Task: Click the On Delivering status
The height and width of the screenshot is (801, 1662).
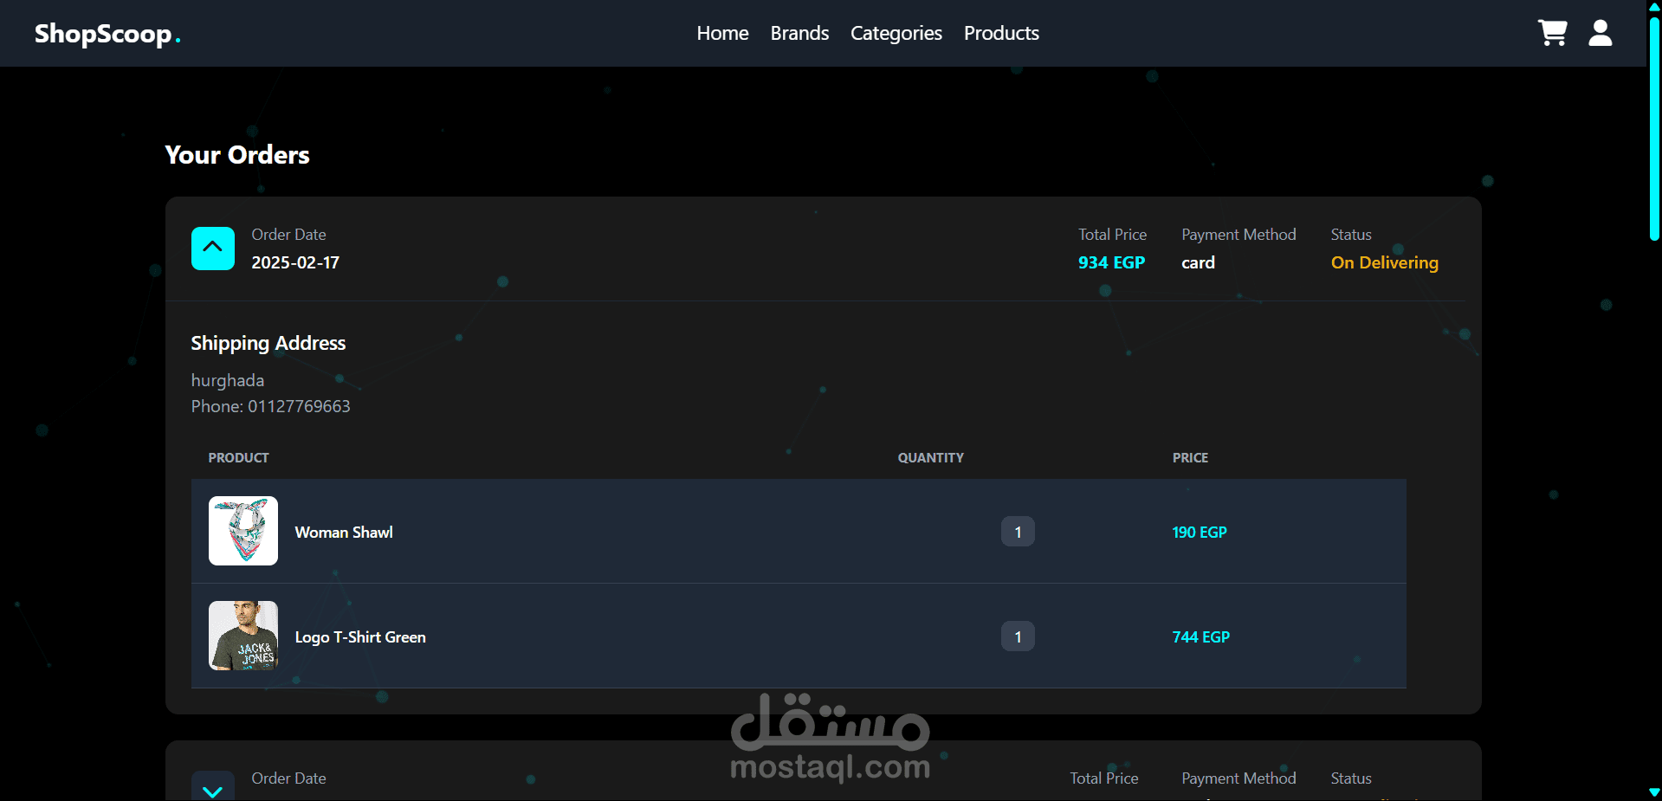Action: pyautogui.click(x=1384, y=263)
